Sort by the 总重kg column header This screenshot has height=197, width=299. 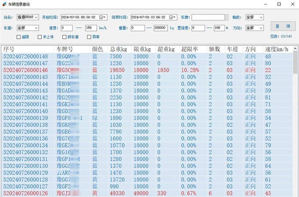coord(119,49)
